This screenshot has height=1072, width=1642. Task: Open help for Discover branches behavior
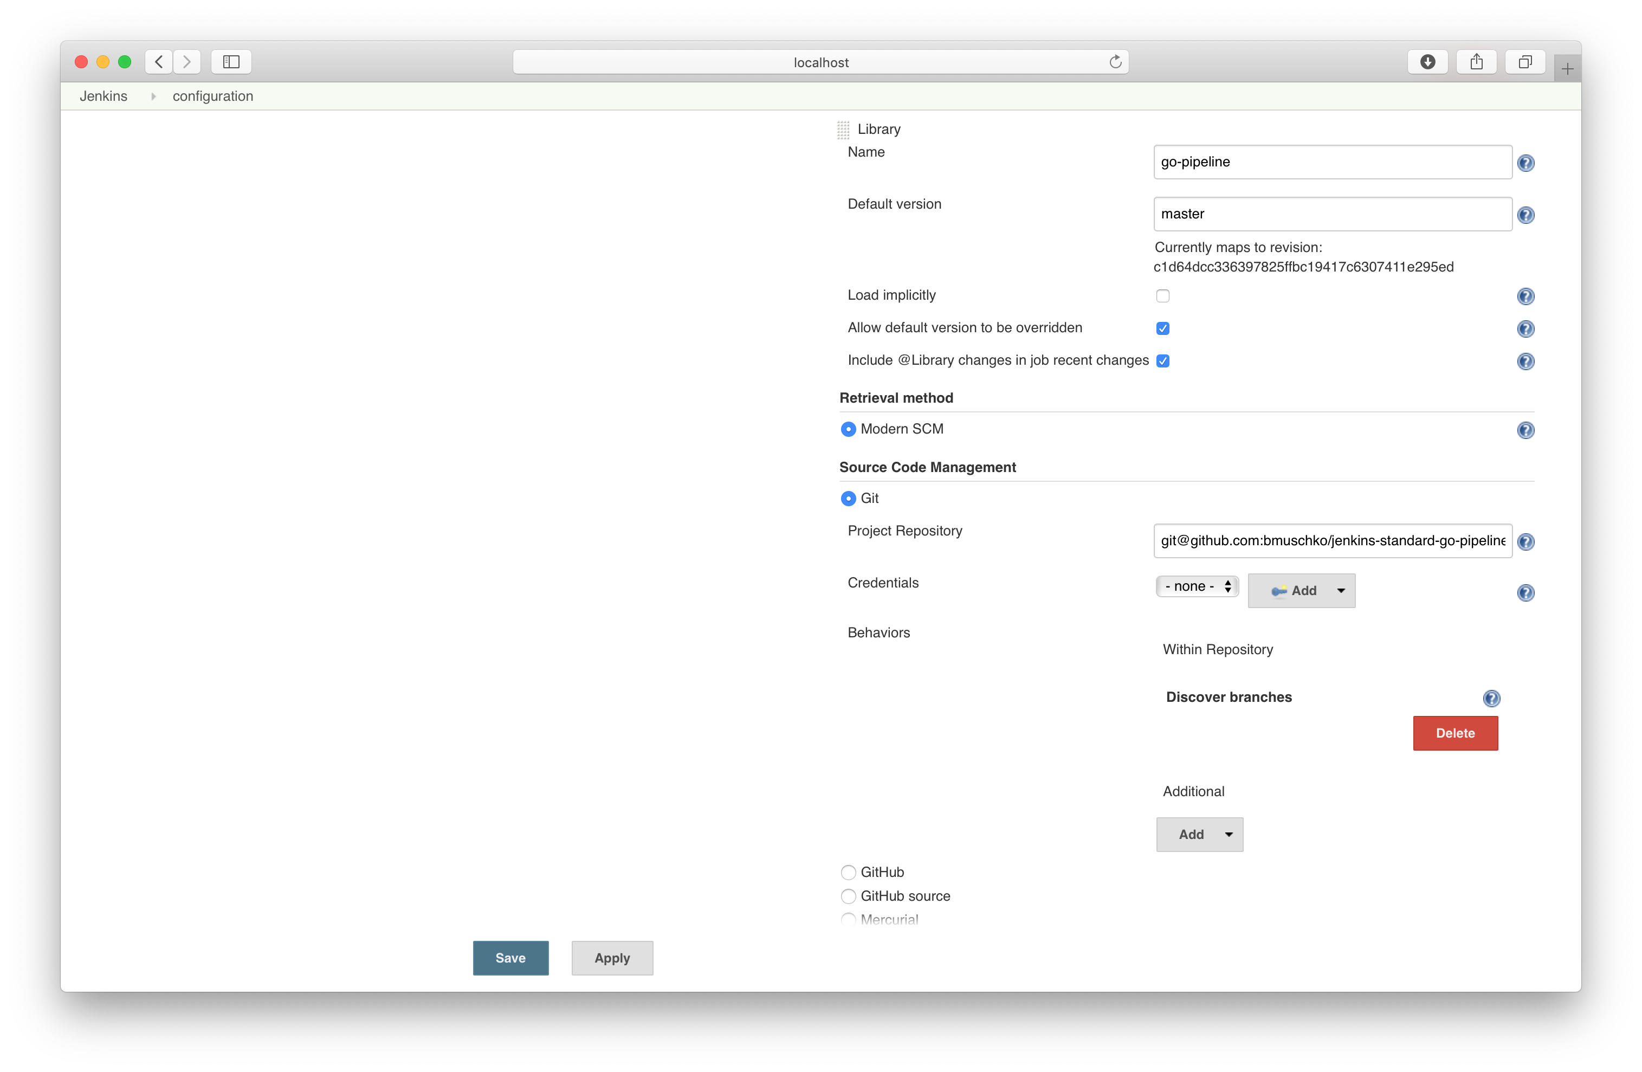pyautogui.click(x=1492, y=698)
